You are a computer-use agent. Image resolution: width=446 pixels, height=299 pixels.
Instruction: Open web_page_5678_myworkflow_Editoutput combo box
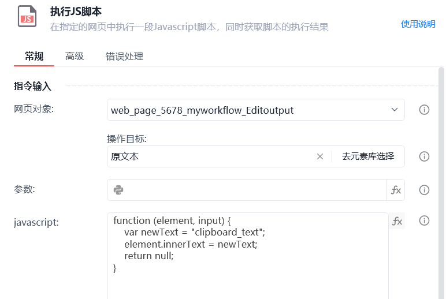coord(248,110)
